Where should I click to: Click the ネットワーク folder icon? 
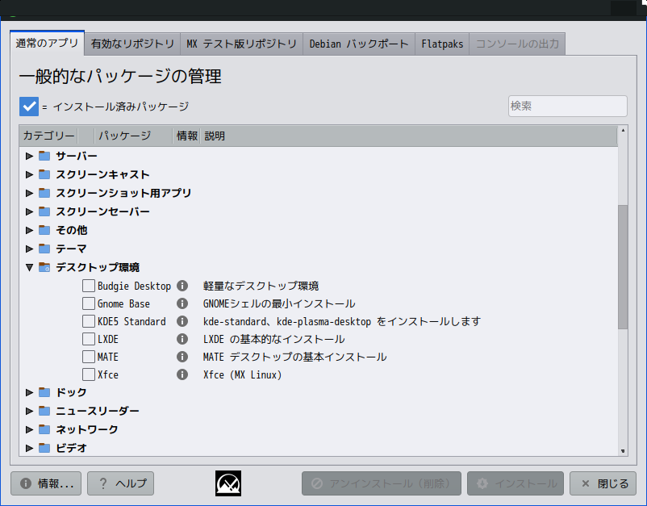pos(44,429)
